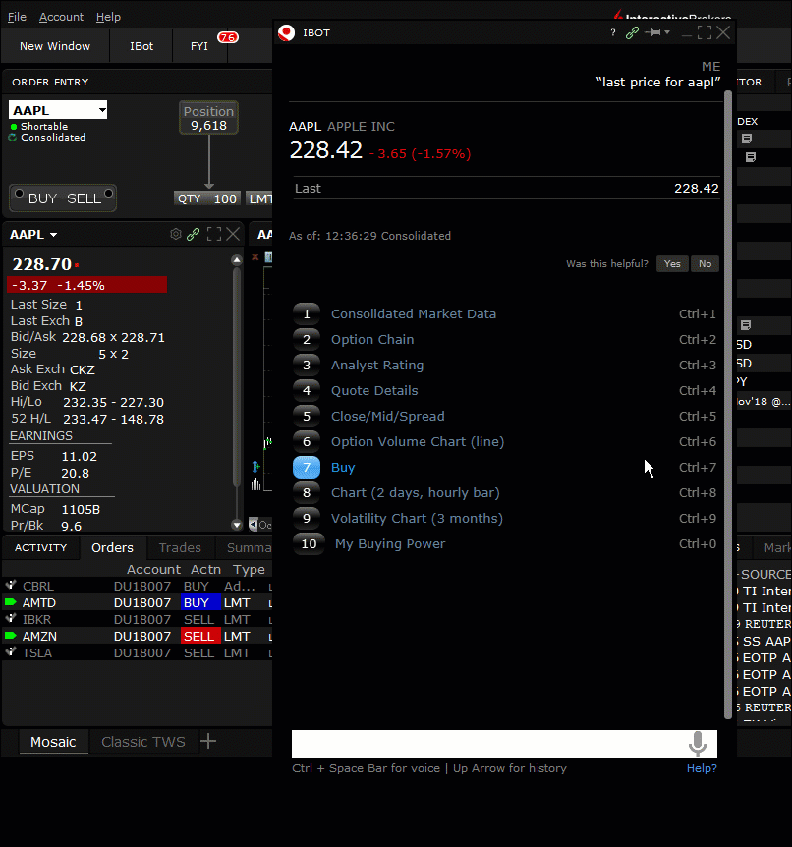Screen dimensions: 792x847
Task: Answer No to Was this helpful
Action: point(705,264)
